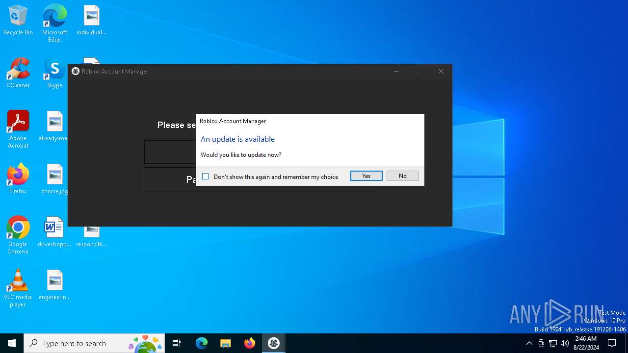Open File Explorer from taskbar
Viewport: 628px width, 353px height.
tap(226, 343)
